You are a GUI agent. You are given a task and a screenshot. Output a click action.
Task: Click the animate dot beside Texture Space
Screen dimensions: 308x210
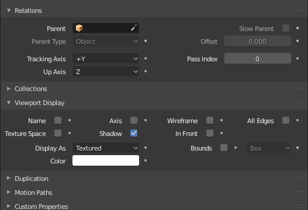[x=70, y=133]
